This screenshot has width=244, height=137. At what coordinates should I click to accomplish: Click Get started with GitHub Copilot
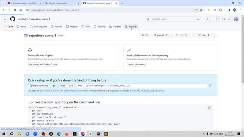pyautogui.click(x=43, y=64)
